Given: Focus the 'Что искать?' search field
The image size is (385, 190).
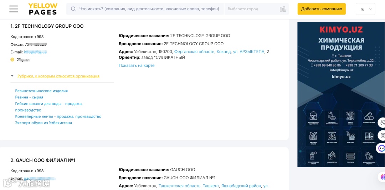Looking at the screenshot, I should tap(145, 9).
